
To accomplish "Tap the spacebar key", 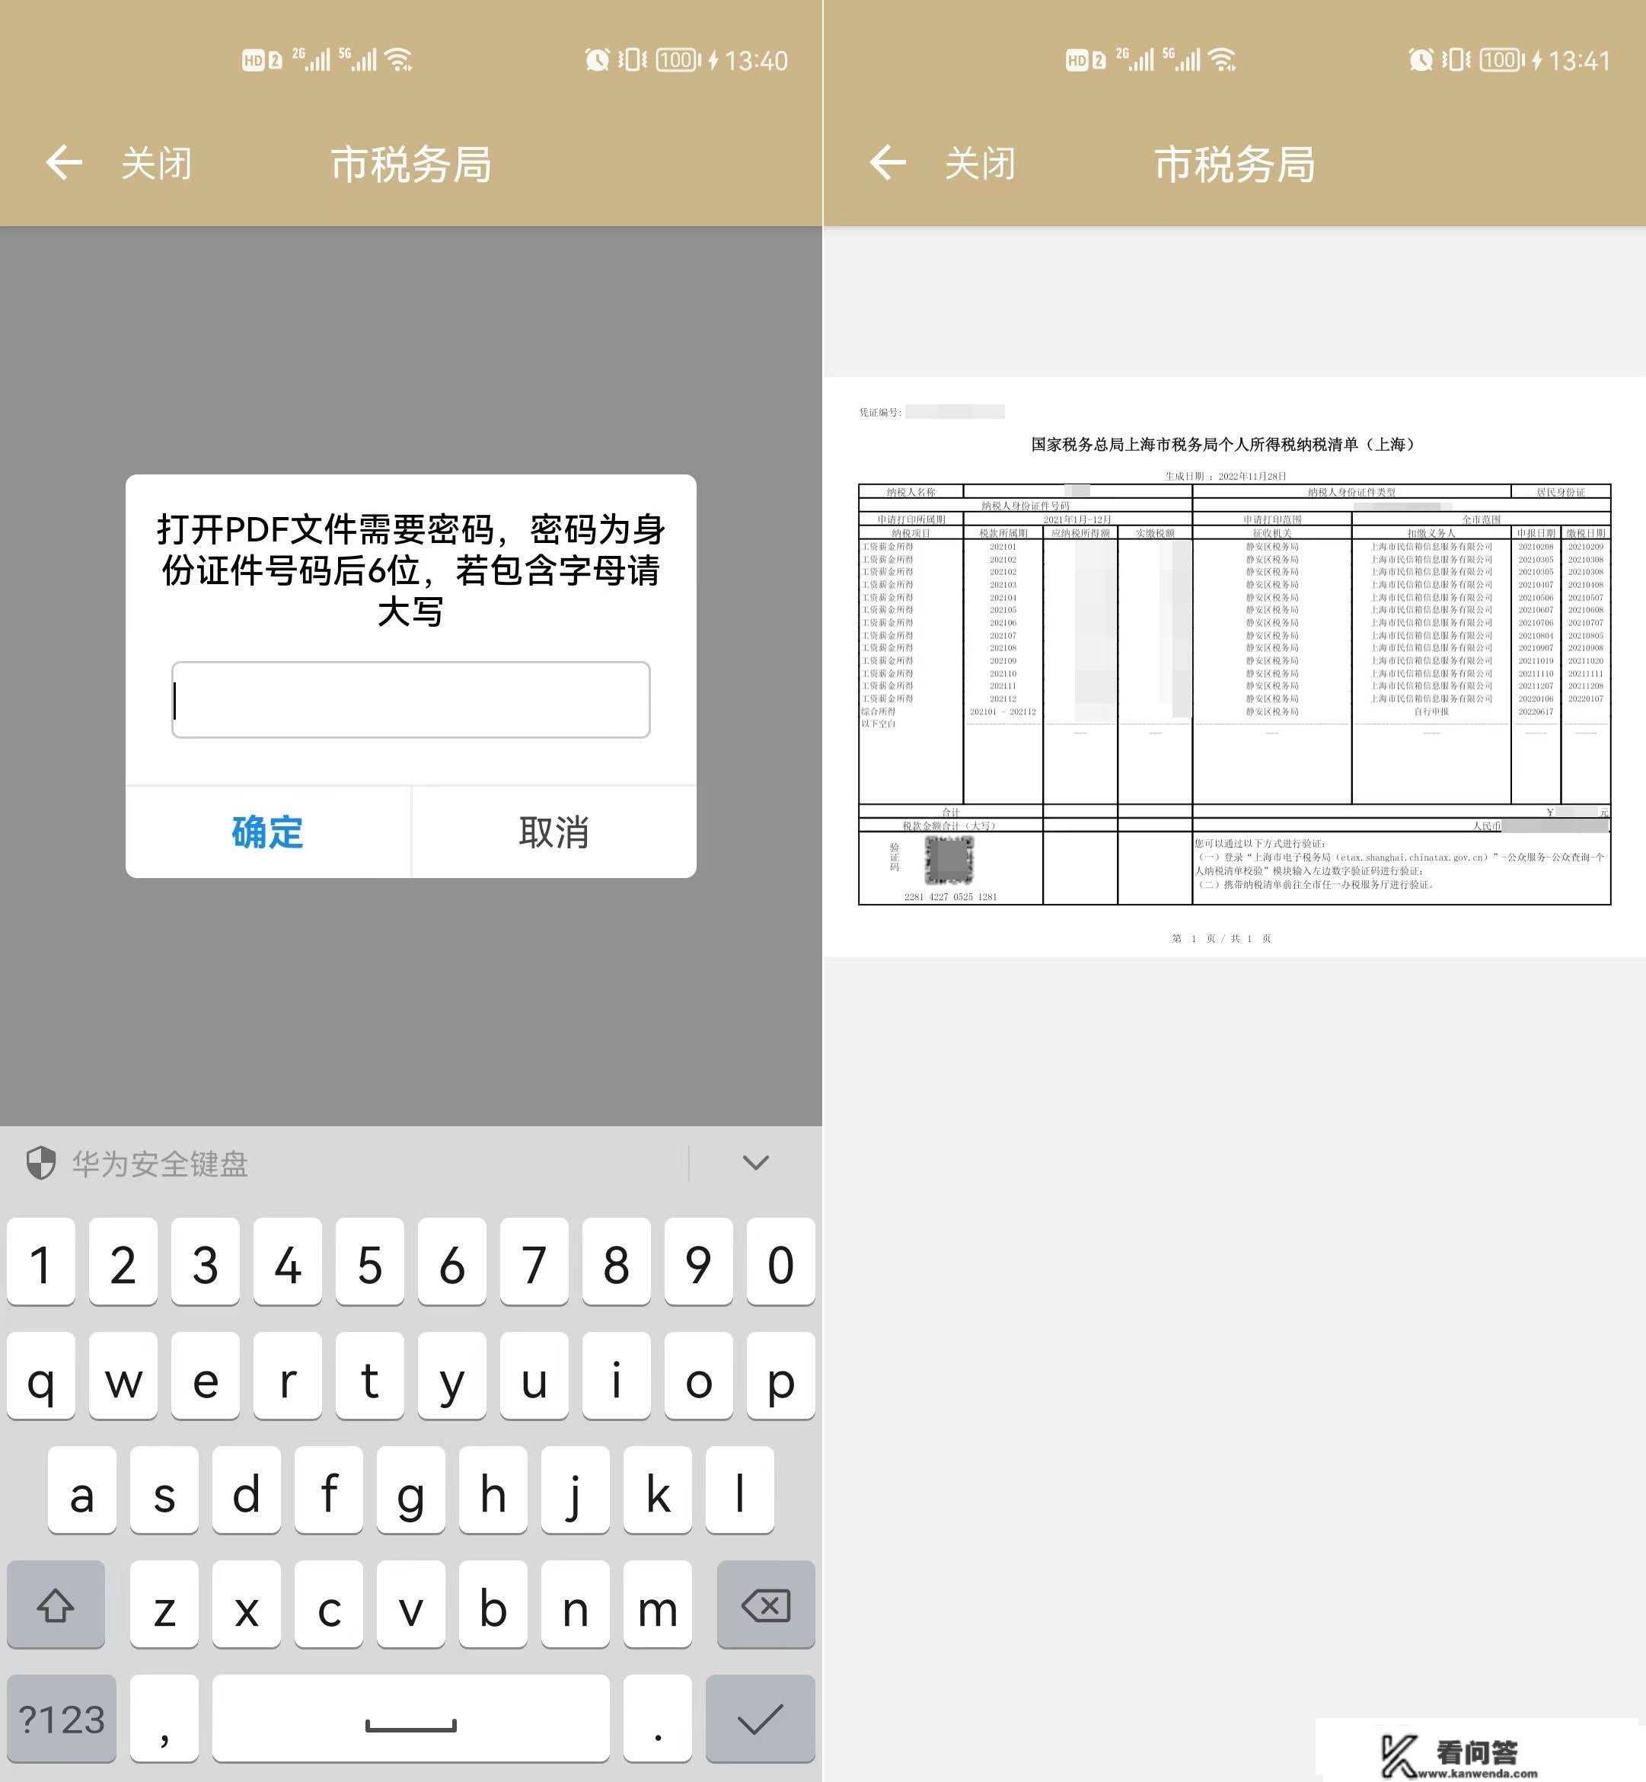I will (x=410, y=1719).
